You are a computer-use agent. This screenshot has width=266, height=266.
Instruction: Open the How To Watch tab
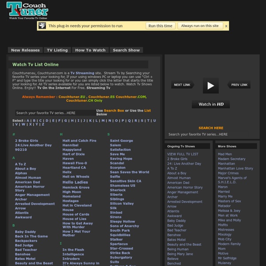click(90, 50)
